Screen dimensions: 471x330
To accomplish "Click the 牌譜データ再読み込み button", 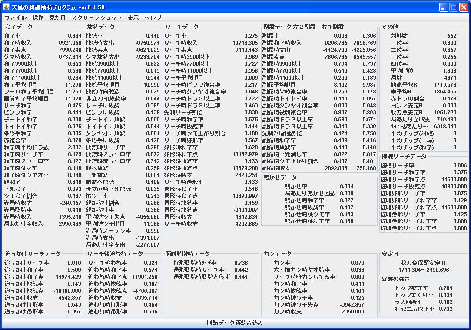I will tap(235, 323).
